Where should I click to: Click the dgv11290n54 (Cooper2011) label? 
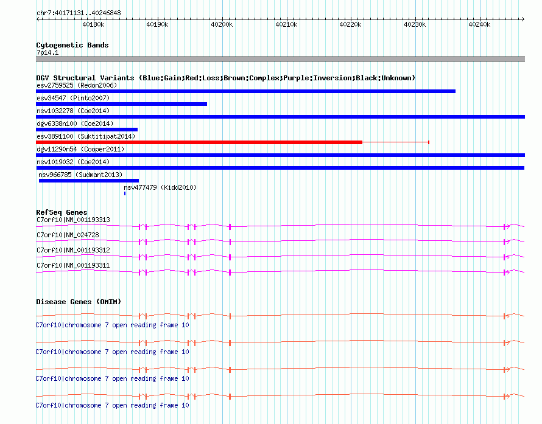[x=80, y=149]
